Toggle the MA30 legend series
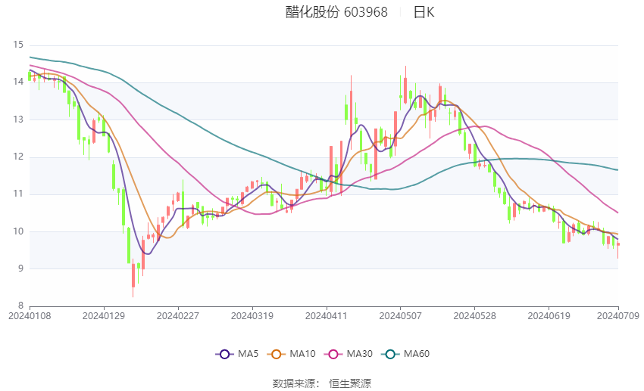Screen dimensions: 644x391 pyautogui.click(x=349, y=354)
